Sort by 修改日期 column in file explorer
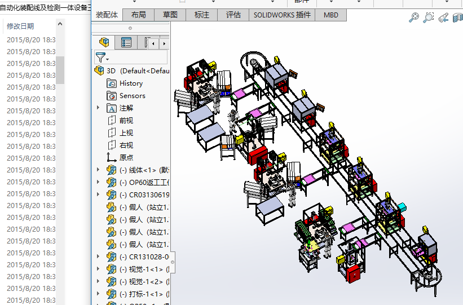The height and width of the screenshot is (305, 463). [20, 26]
